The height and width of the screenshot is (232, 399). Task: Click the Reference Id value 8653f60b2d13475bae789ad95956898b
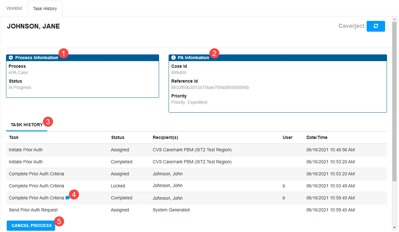[210, 87]
